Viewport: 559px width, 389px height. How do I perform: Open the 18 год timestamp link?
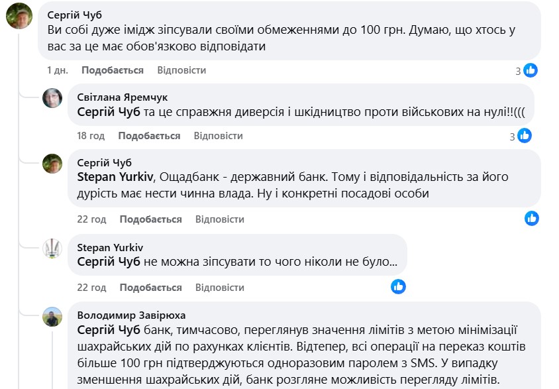click(x=91, y=136)
